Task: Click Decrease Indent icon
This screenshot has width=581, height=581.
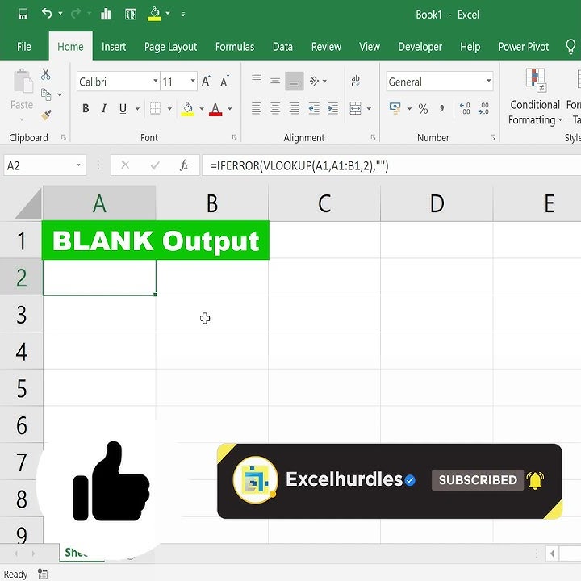Action: (x=314, y=109)
